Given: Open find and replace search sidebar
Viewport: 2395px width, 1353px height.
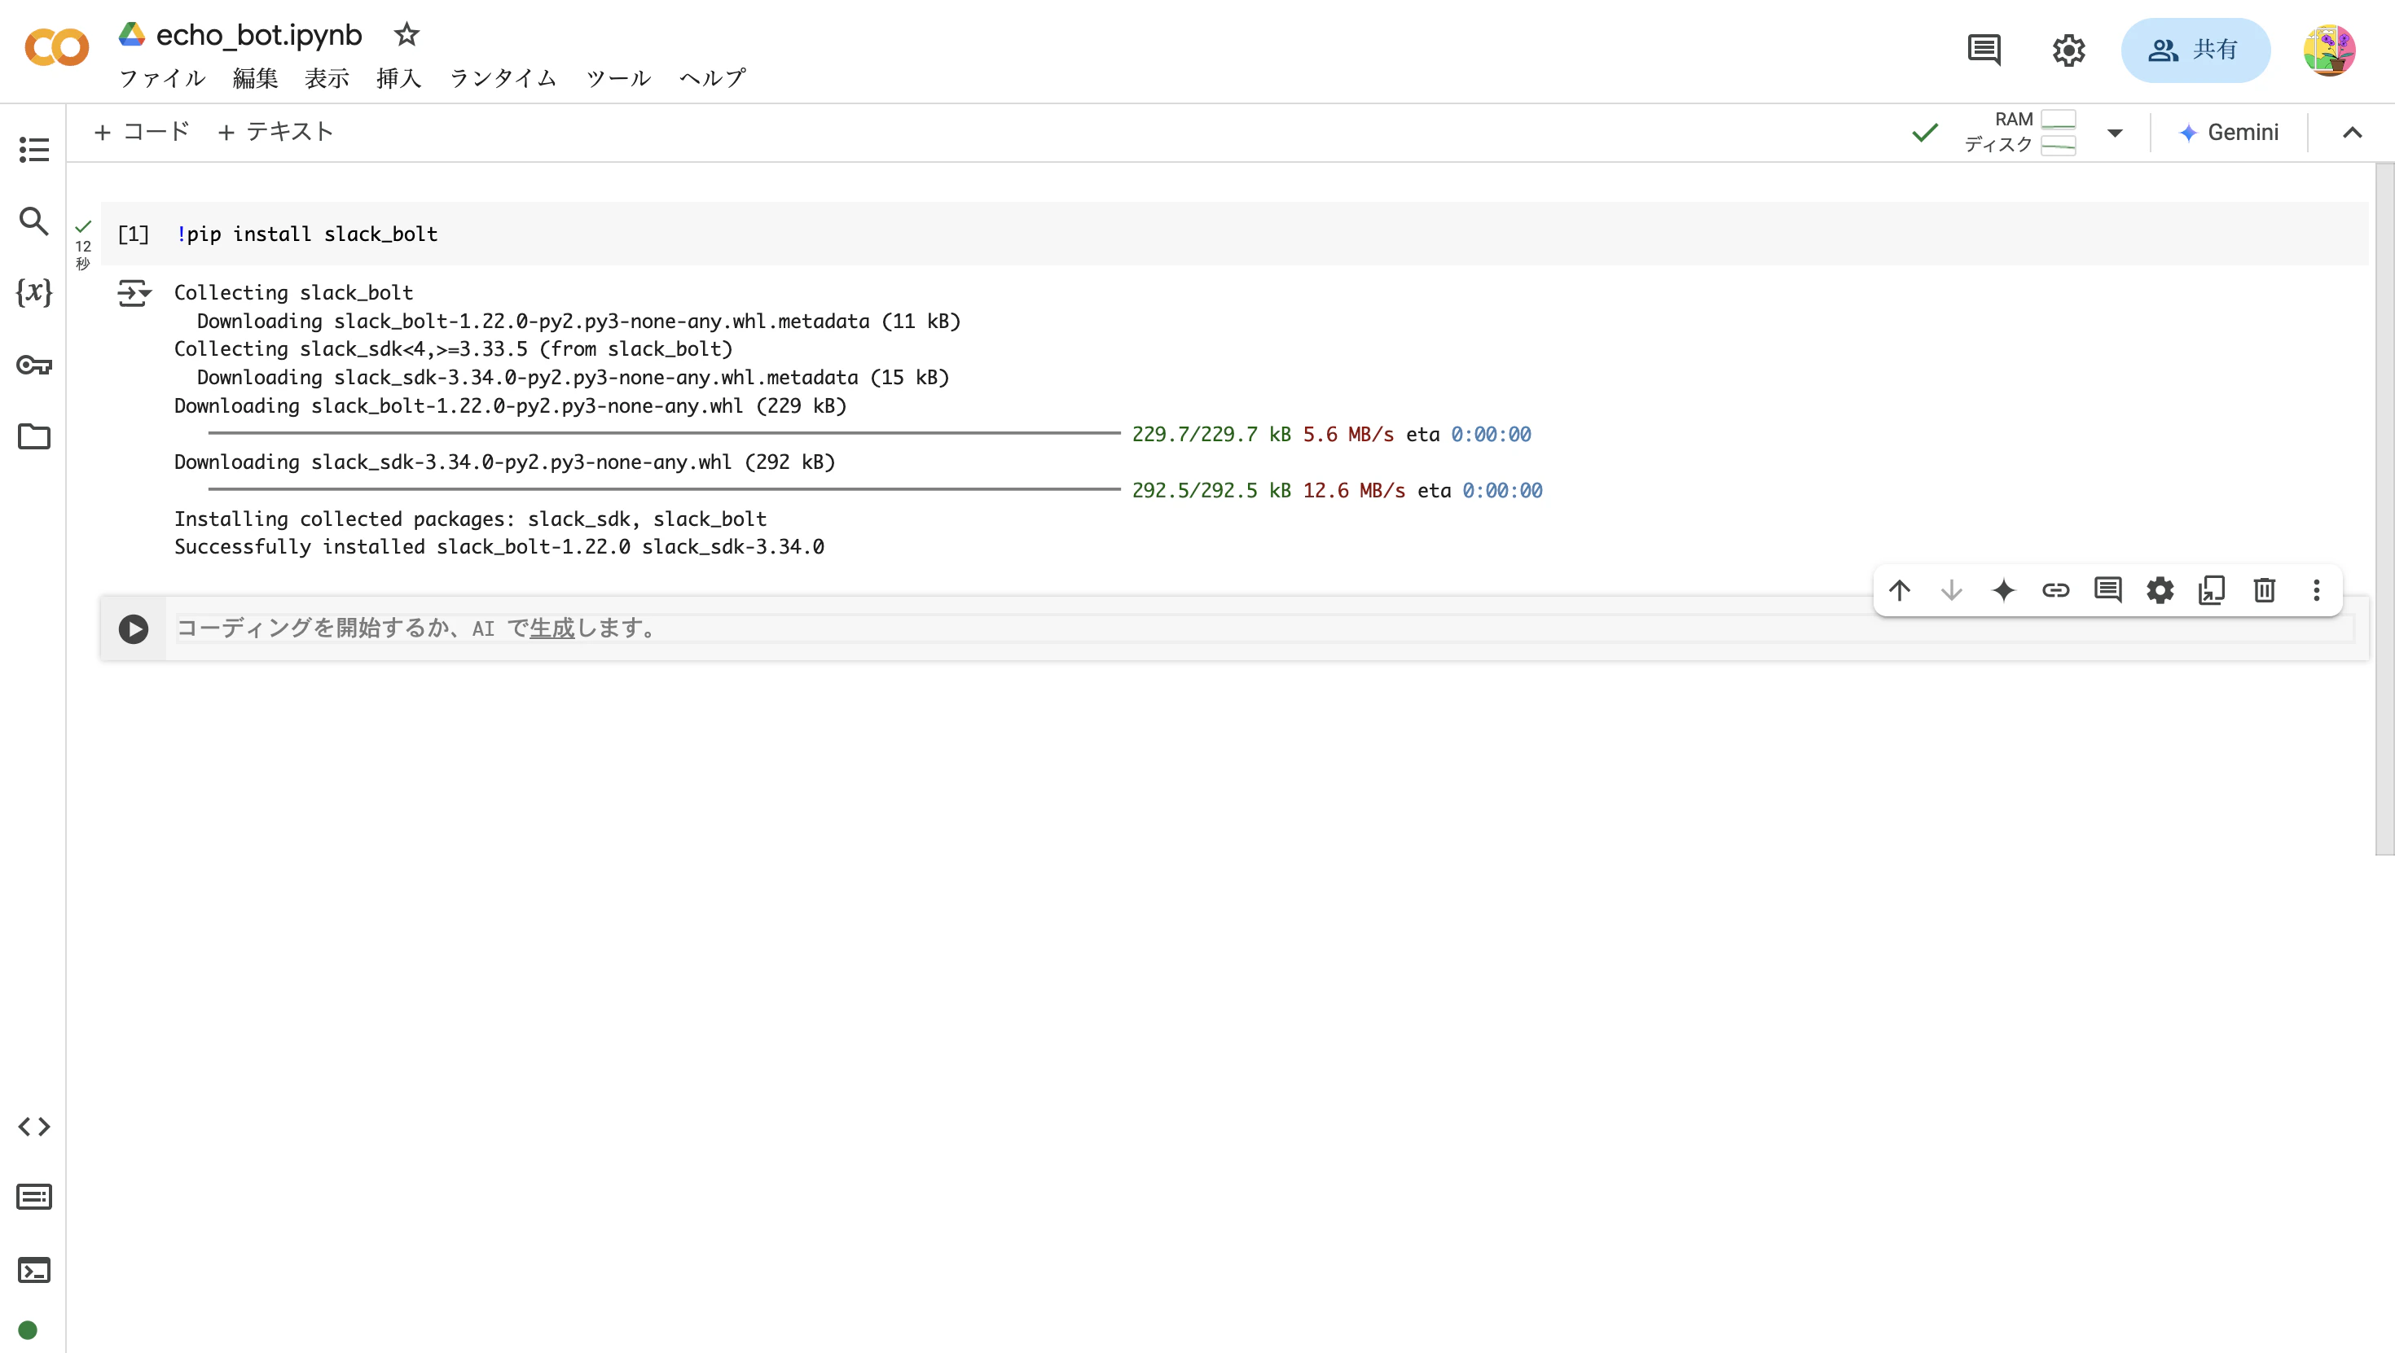Looking at the screenshot, I should coord(34,221).
